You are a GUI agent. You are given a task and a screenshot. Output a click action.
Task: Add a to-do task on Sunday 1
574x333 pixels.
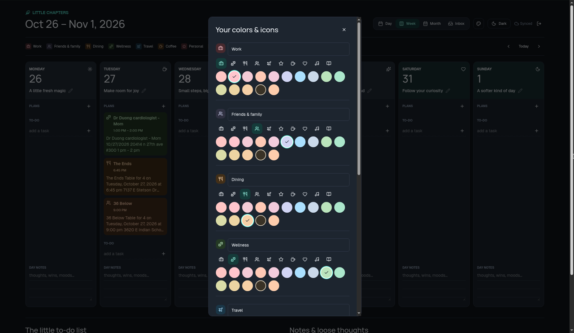point(536,131)
